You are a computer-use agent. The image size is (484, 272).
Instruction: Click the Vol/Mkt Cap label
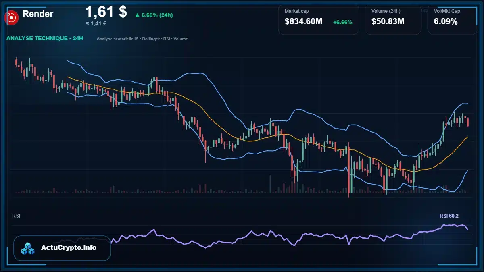point(447,11)
